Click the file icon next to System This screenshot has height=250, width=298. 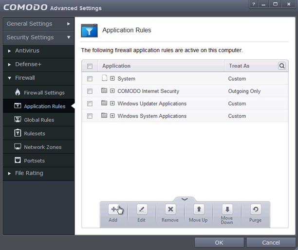104,78
